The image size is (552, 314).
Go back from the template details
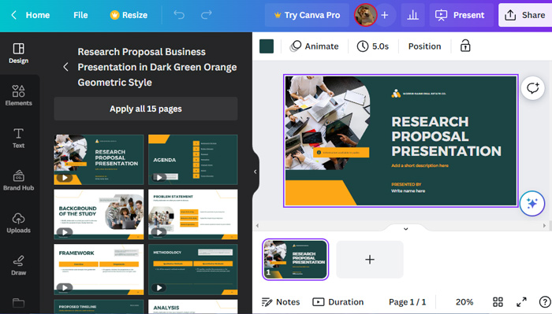(65, 67)
